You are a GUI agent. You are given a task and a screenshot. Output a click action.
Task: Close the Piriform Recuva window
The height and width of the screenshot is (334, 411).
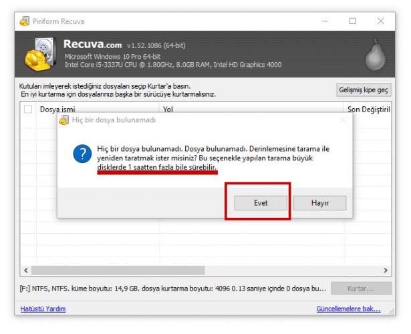[x=381, y=21]
